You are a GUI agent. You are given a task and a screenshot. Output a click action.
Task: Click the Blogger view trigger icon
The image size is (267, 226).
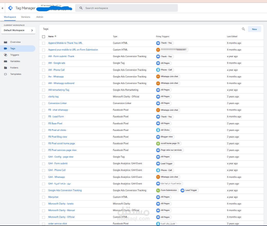158,137
